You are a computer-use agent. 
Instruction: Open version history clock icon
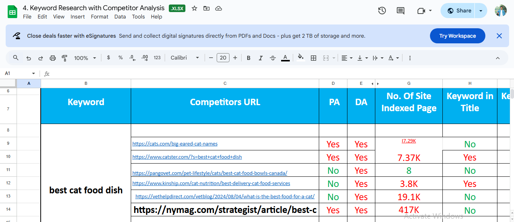point(382,11)
